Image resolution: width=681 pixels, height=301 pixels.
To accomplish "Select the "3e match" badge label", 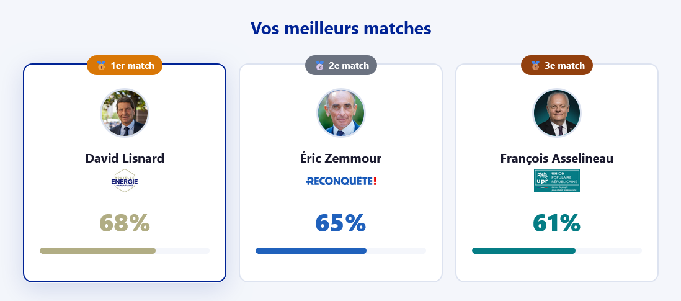I will point(564,66).
